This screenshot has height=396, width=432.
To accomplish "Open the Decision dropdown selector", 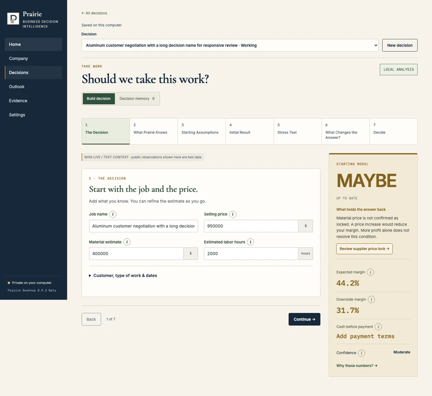I will pyautogui.click(x=230, y=45).
